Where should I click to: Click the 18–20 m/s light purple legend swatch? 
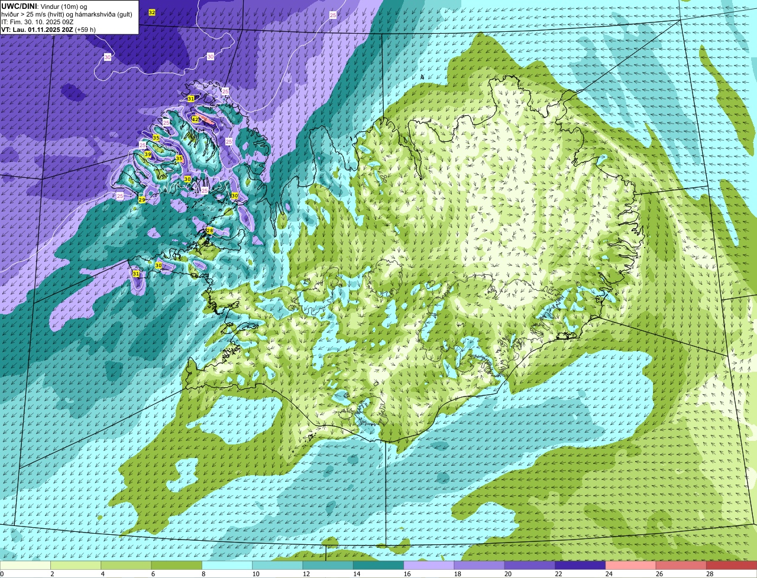pos(480,566)
